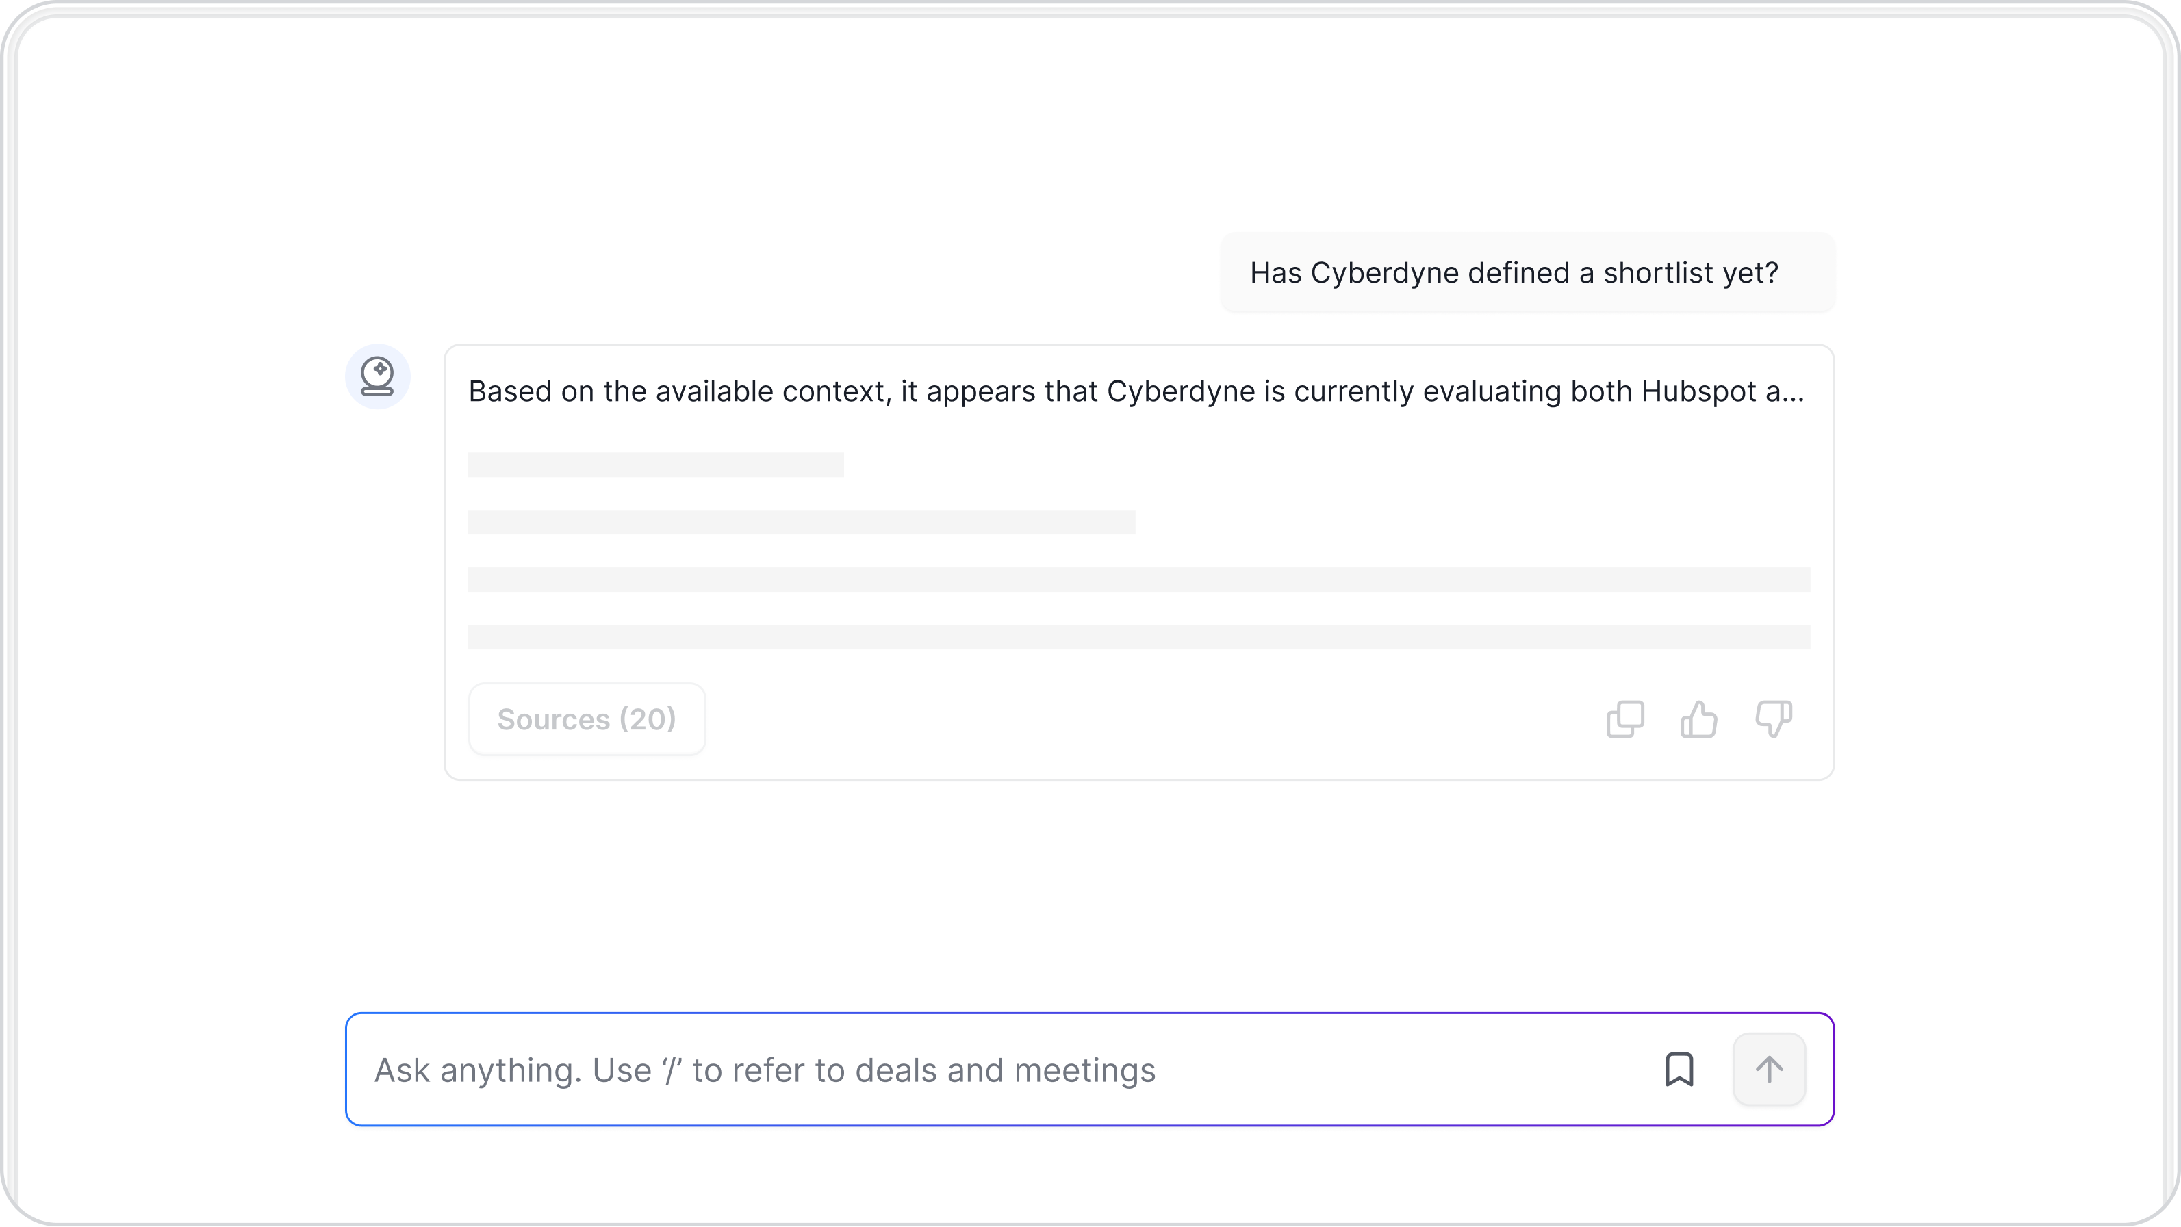Give thumbs up to the response
Screen dimensions: 2181x1227
[1698, 719]
